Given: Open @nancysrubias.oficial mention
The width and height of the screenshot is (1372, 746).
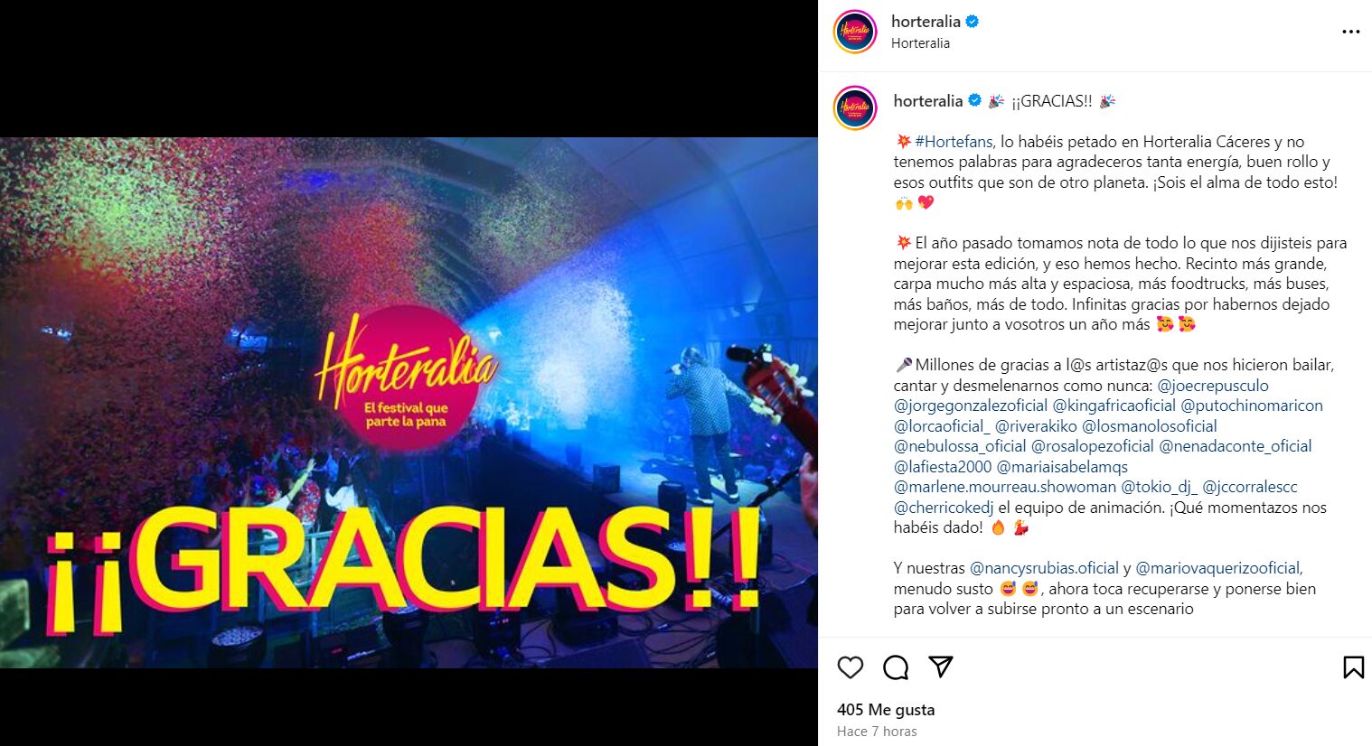Looking at the screenshot, I should point(1044,568).
